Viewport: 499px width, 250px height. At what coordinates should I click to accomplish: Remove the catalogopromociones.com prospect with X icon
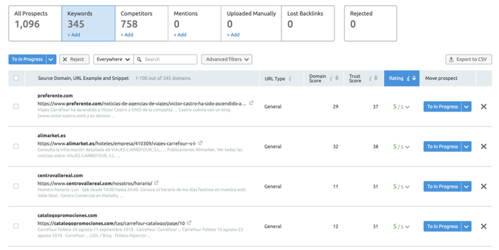[484, 226]
